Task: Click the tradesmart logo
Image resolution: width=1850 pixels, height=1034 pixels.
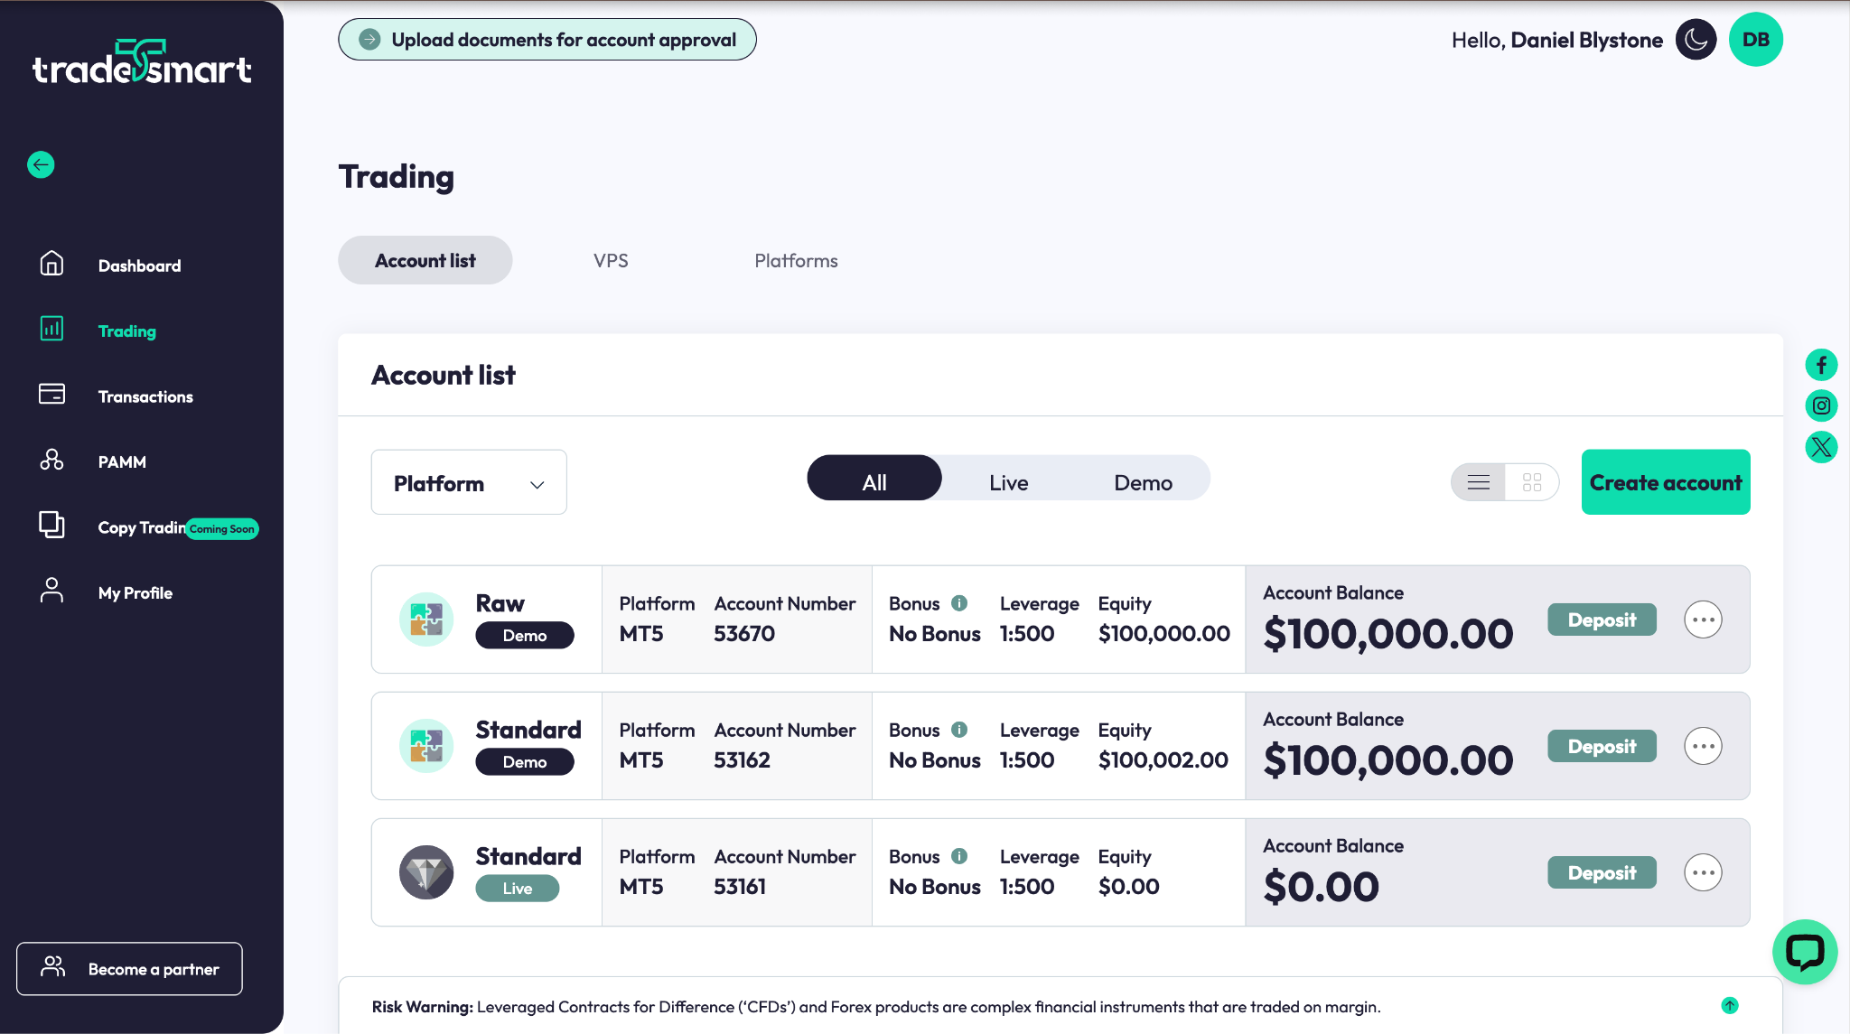Action: (x=142, y=62)
